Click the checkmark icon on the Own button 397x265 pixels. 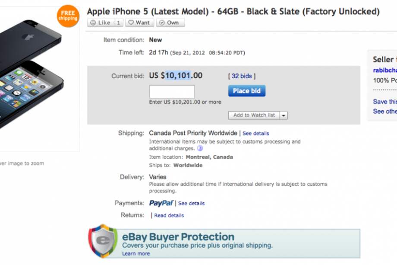pos(161,22)
